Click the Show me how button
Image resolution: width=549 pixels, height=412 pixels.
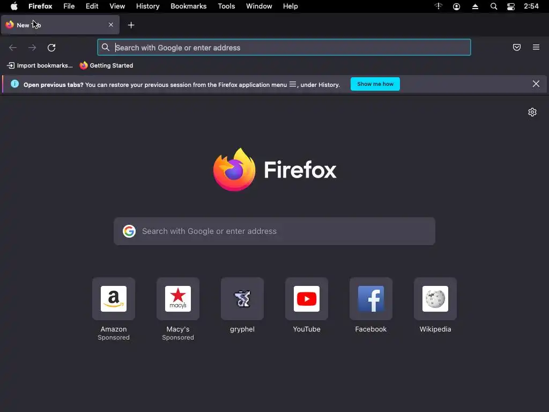click(375, 84)
